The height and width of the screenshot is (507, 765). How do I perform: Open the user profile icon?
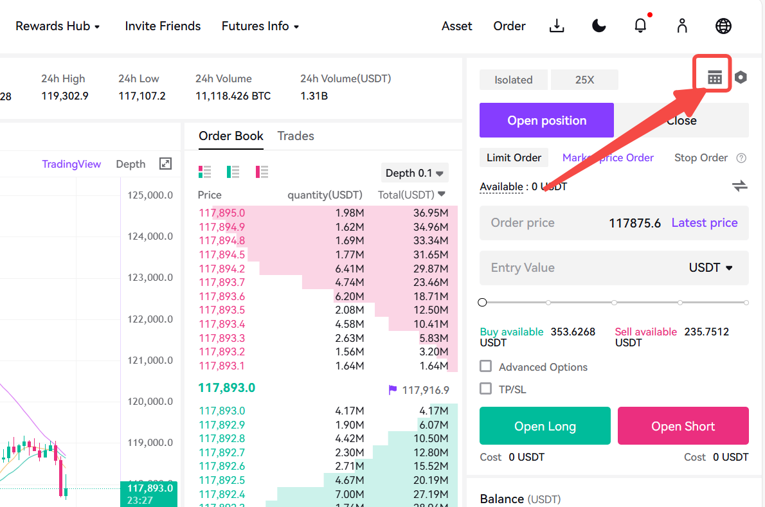tap(682, 26)
